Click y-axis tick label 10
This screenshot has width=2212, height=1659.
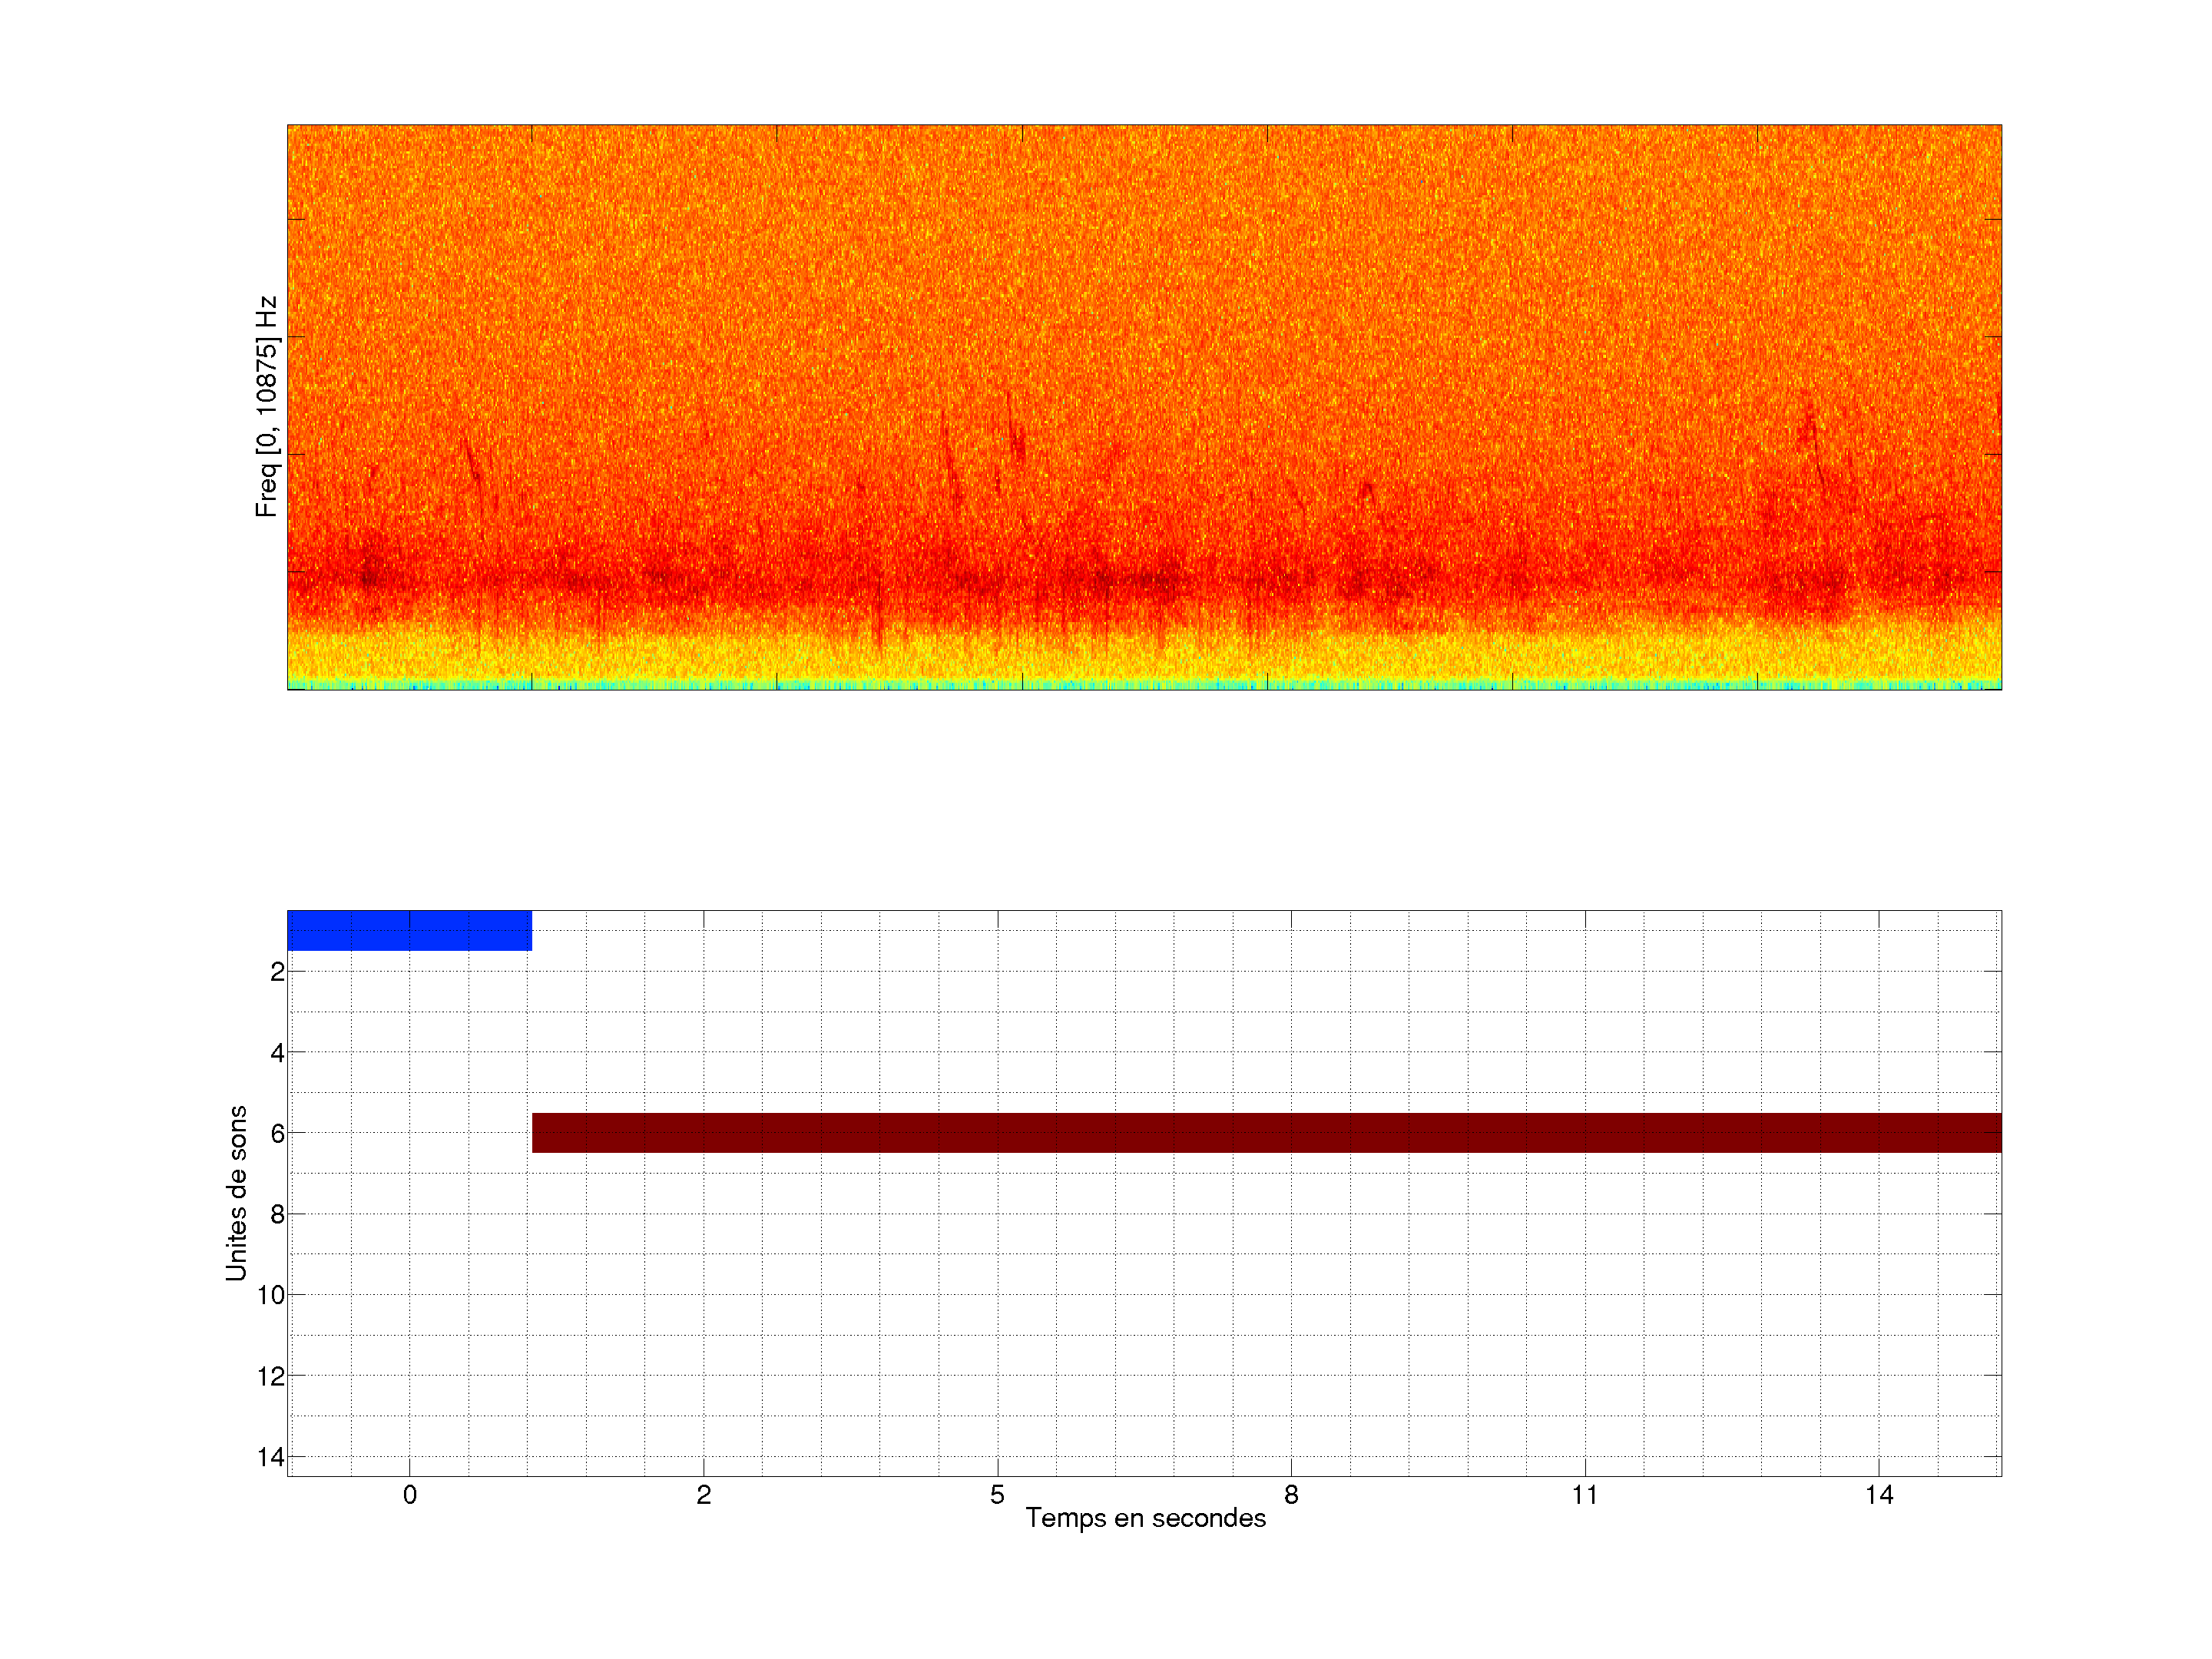click(271, 1296)
